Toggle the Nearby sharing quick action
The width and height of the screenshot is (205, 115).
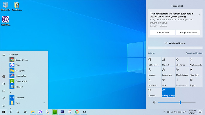coord(168,92)
